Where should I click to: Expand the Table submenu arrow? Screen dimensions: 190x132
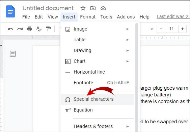click(x=128, y=40)
